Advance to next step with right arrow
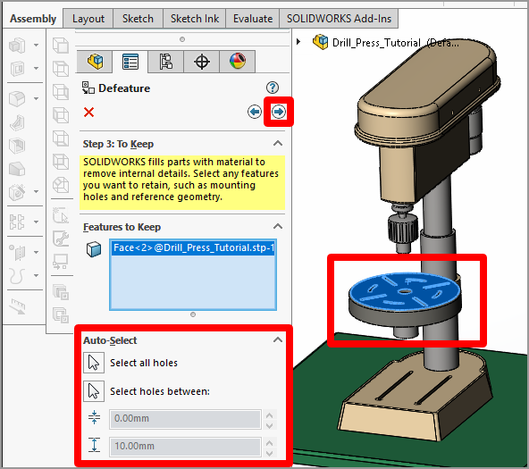This screenshot has height=469, width=529. click(x=278, y=112)
